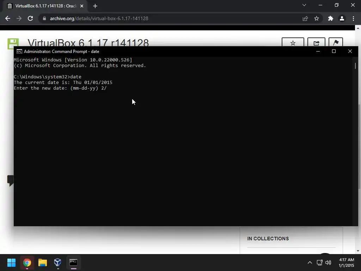This screenshot has height=271, width=361.
Task: Open the volume tray icon
Action: point(328,263)
